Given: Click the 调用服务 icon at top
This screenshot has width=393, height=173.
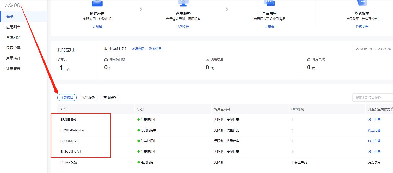Looking at the screenshot, I should (x=183, y=3).
